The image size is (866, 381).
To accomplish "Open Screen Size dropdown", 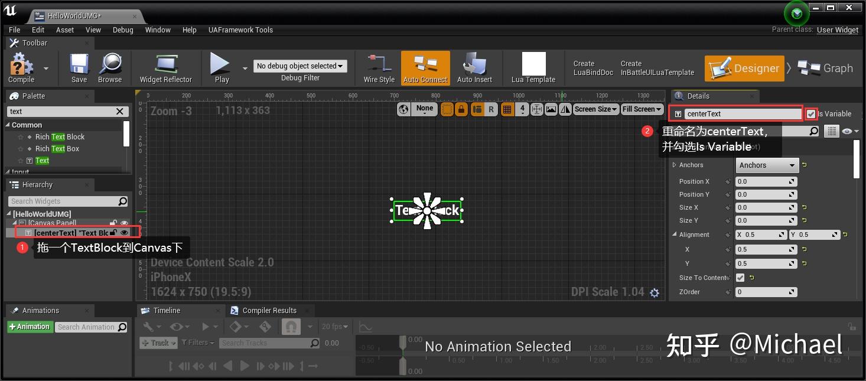I will (595, 109).
